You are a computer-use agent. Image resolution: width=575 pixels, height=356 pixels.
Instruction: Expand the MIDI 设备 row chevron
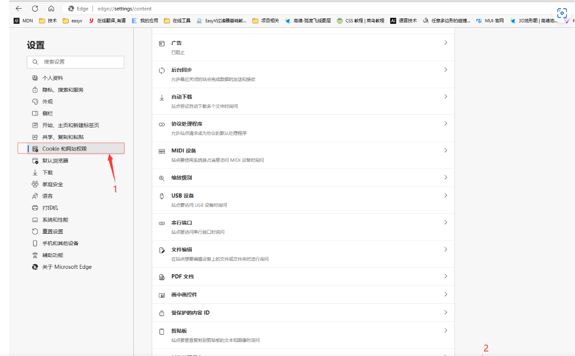click(x=446, y=150)
